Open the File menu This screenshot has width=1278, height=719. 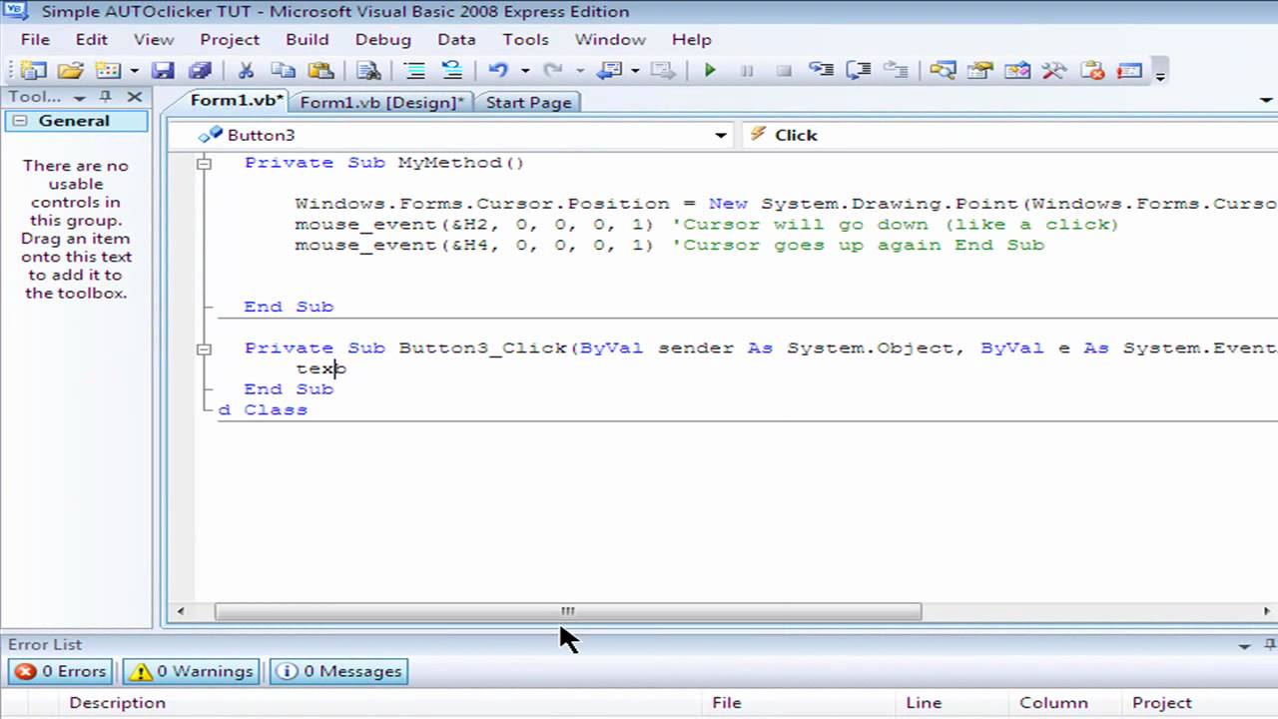click(35, 39)
